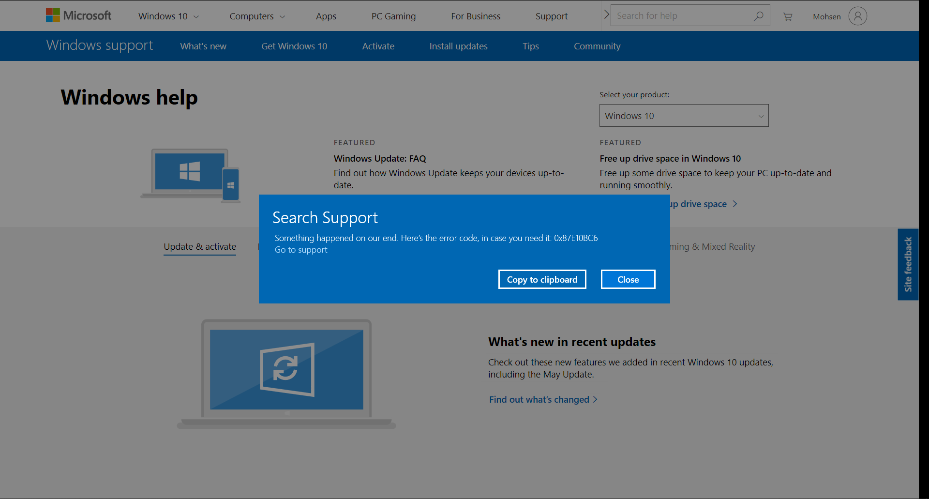Select the Update & activate tab
The image size is (929, 499).
[200, 247]
